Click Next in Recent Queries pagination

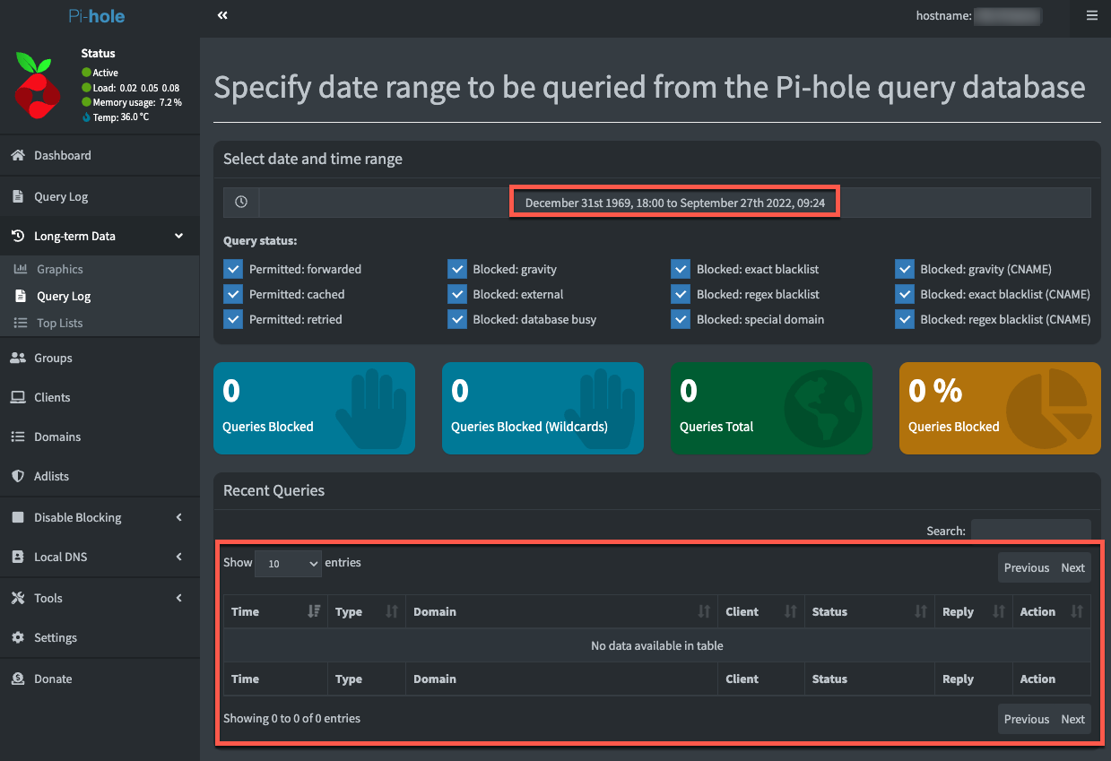tap(1072, 567)
